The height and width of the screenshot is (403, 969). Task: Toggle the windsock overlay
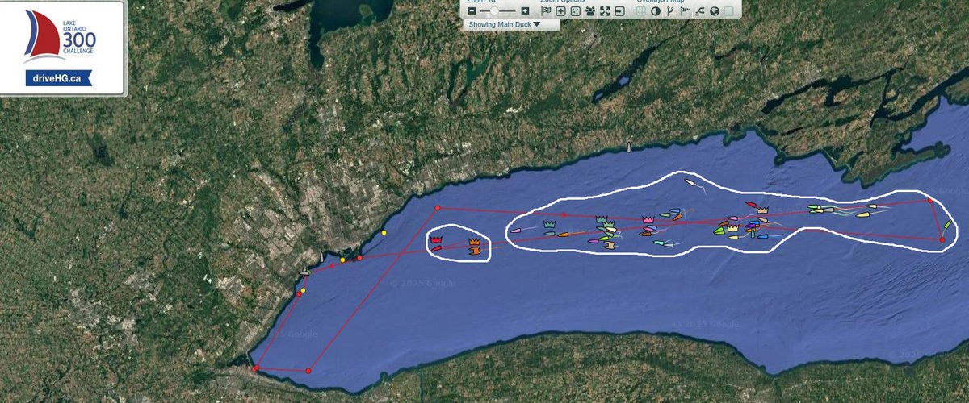pos(685,10)
